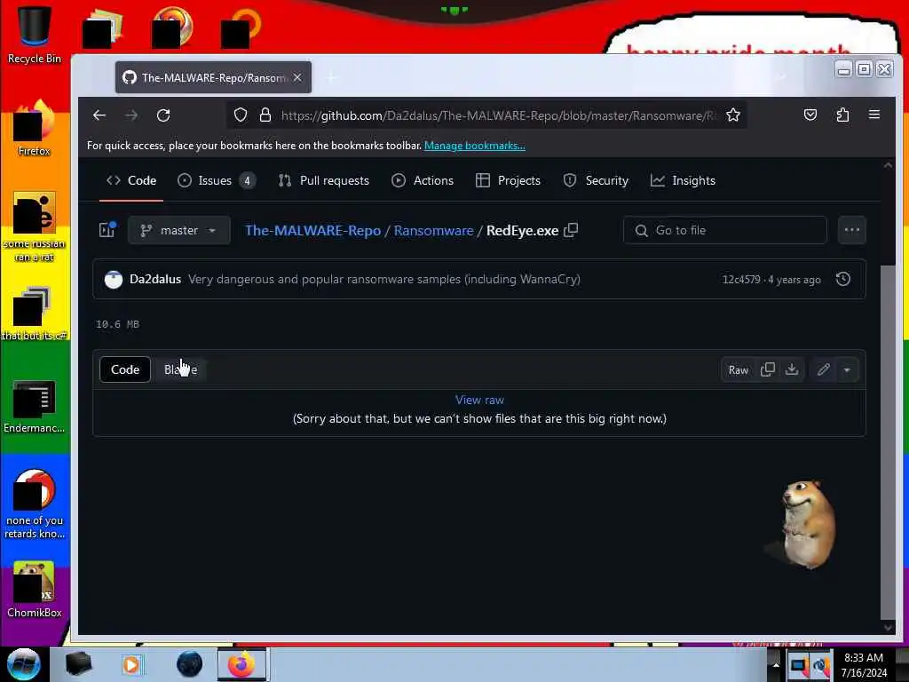Open the Recycle Bin desktop icon
Screen dimensions: 909x682
coord(35,35)
